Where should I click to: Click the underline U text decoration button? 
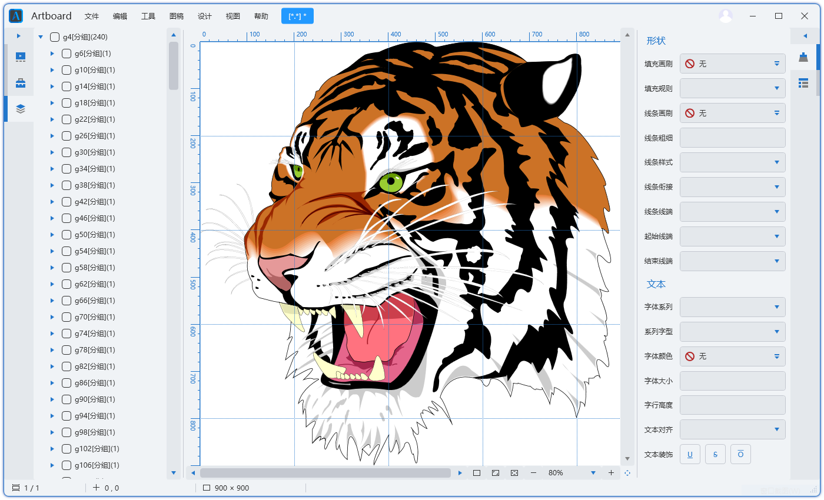[x=690, y=454]
